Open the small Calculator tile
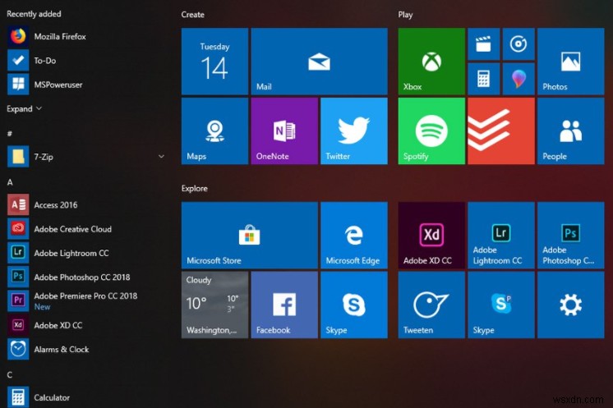 [484, 79]
